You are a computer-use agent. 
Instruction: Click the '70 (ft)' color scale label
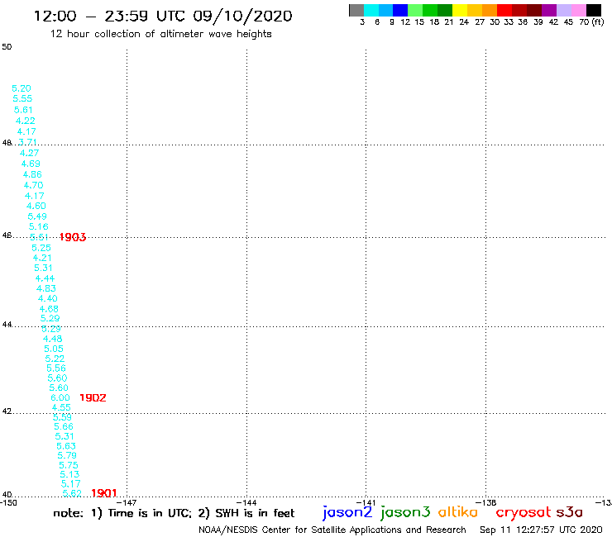(x=591, y=22)
